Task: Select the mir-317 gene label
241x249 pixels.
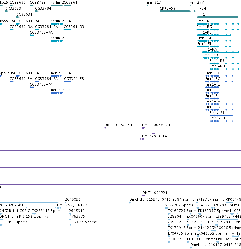Action: point(154,3)
